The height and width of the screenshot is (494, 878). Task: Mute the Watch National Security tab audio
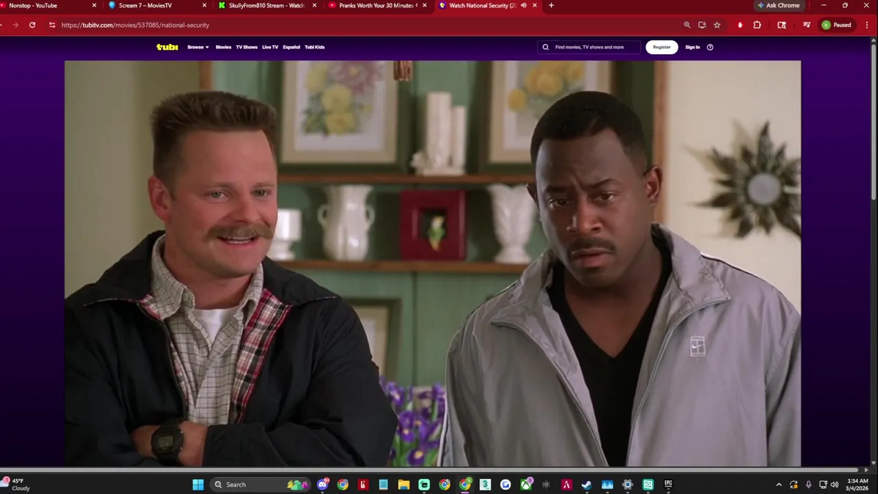(523, 5)
